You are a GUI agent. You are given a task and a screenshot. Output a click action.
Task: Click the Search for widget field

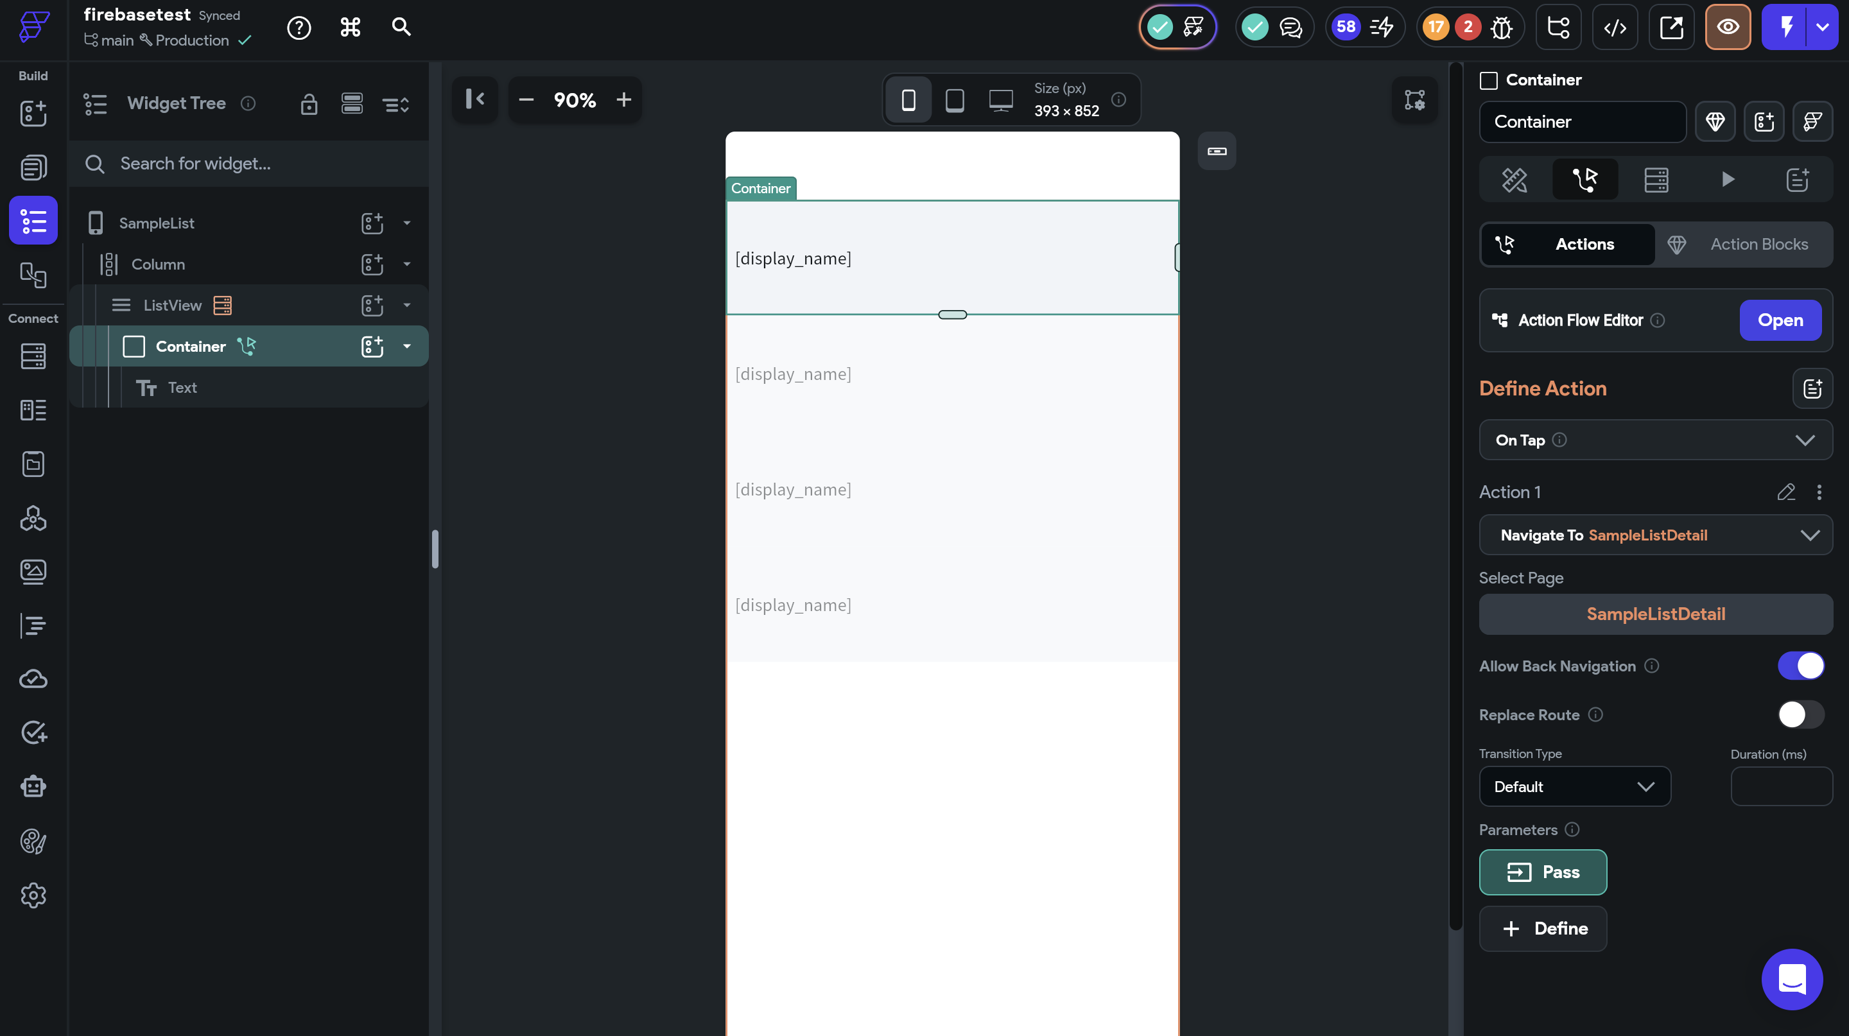pos(251,164)
